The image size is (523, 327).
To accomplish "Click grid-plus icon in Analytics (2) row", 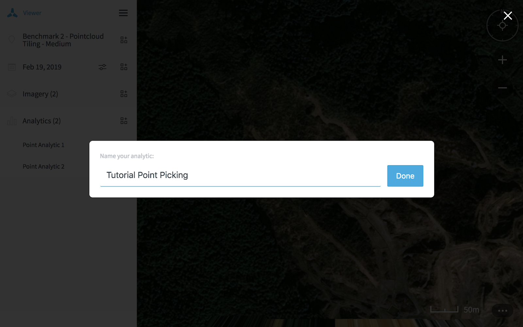I will pos(124,121).
